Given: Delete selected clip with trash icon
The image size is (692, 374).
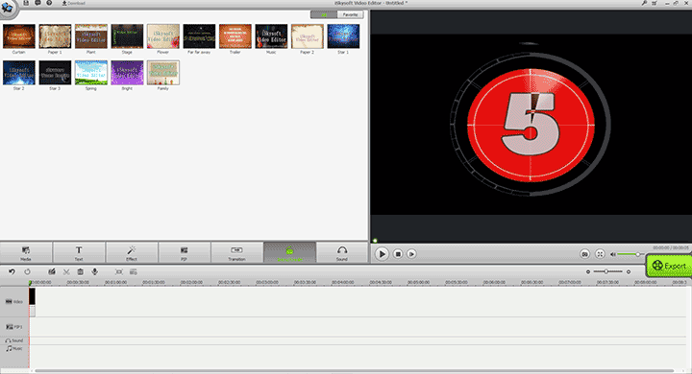Looking at the screenshot, I should point(81,271).
